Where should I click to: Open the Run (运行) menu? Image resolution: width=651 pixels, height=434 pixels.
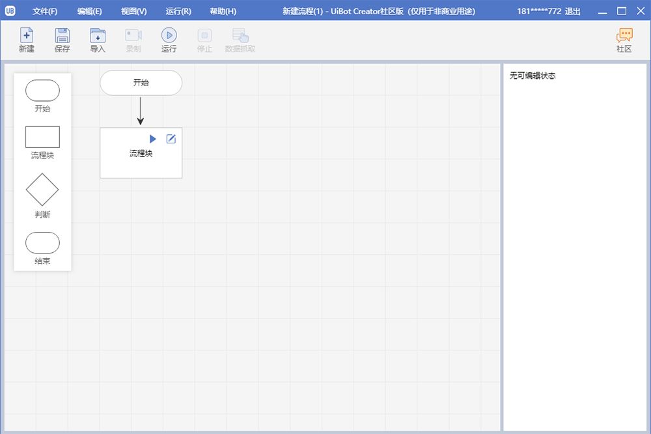178,11
